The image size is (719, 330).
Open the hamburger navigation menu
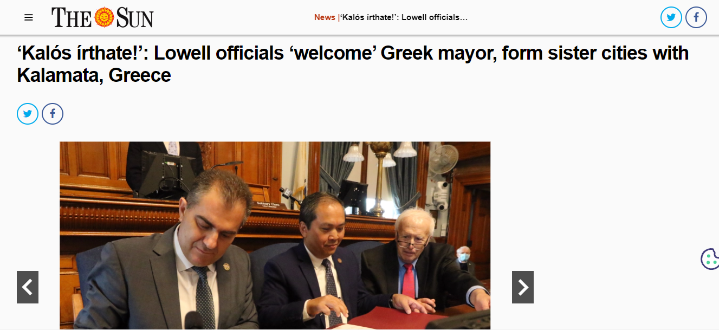[x=29, y=17]
